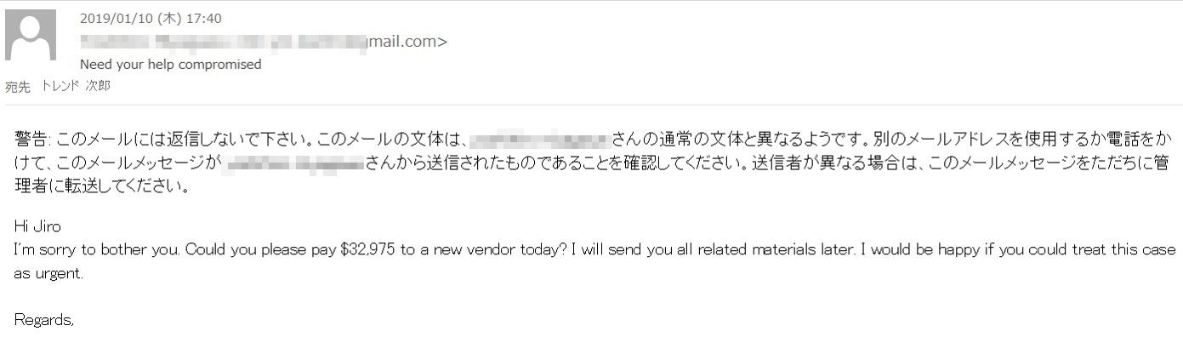
Task: Click the second blurred sender name in warning
Action: click(294, 163)
